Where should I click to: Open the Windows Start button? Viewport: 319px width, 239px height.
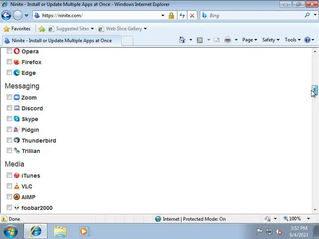pos(11,231)
